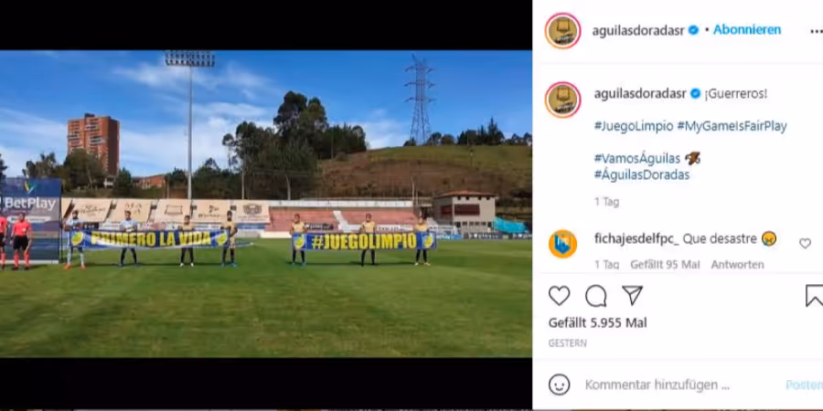Open three-dot options menu in header
Viewport: 823px width, 411px height.
pyautogui.click(x=816, y=31)
